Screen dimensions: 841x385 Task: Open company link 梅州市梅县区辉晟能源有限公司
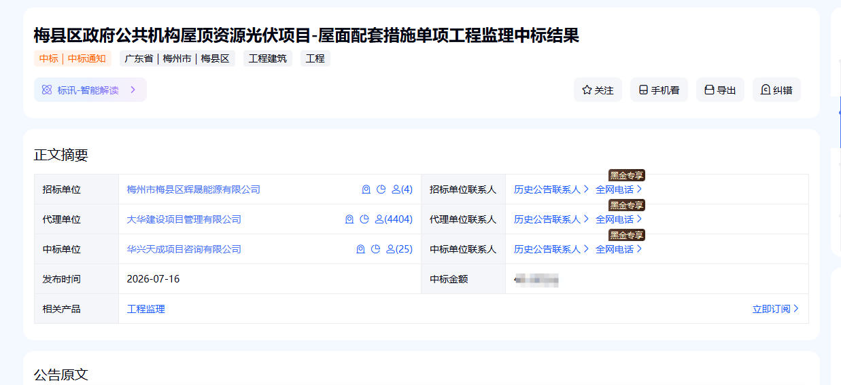coord(194,189)
